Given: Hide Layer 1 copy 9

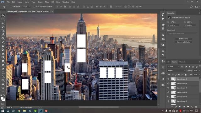Looking at the screenshot, I should 168,79.
